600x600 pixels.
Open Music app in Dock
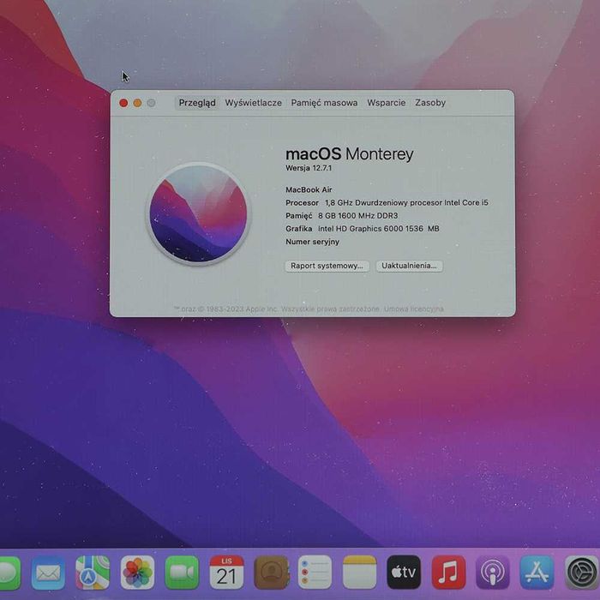click(x=448, y=573)
